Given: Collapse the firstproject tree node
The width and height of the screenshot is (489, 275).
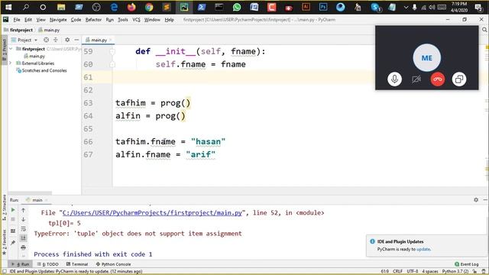Looking at the screenshot, I should pos(11,49).
